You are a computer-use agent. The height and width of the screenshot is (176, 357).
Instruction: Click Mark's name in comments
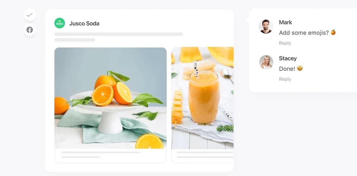pyautogui.click(x=285, y=22)
